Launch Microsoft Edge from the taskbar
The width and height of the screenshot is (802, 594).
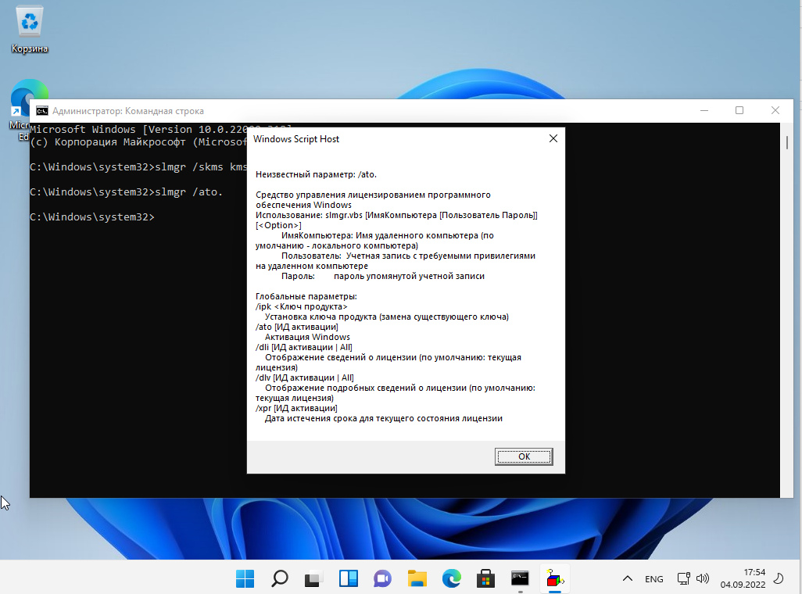coord(451,578)
